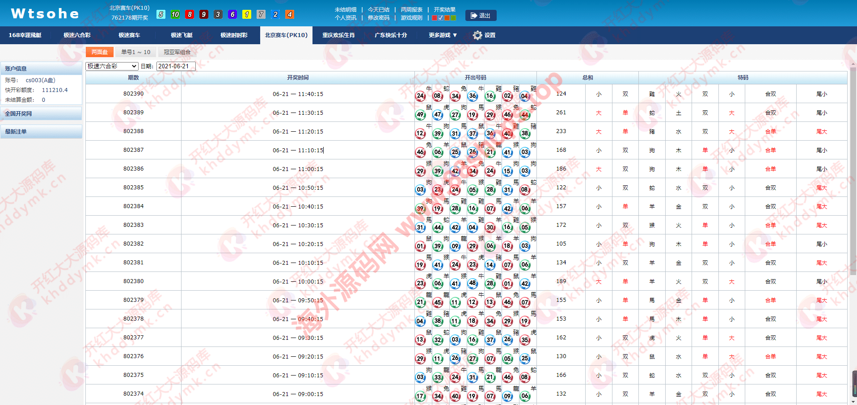Open the 最新注单 sidebar panel
The image size is (857, 405).
pyautogui.click(x=41, y=132)
